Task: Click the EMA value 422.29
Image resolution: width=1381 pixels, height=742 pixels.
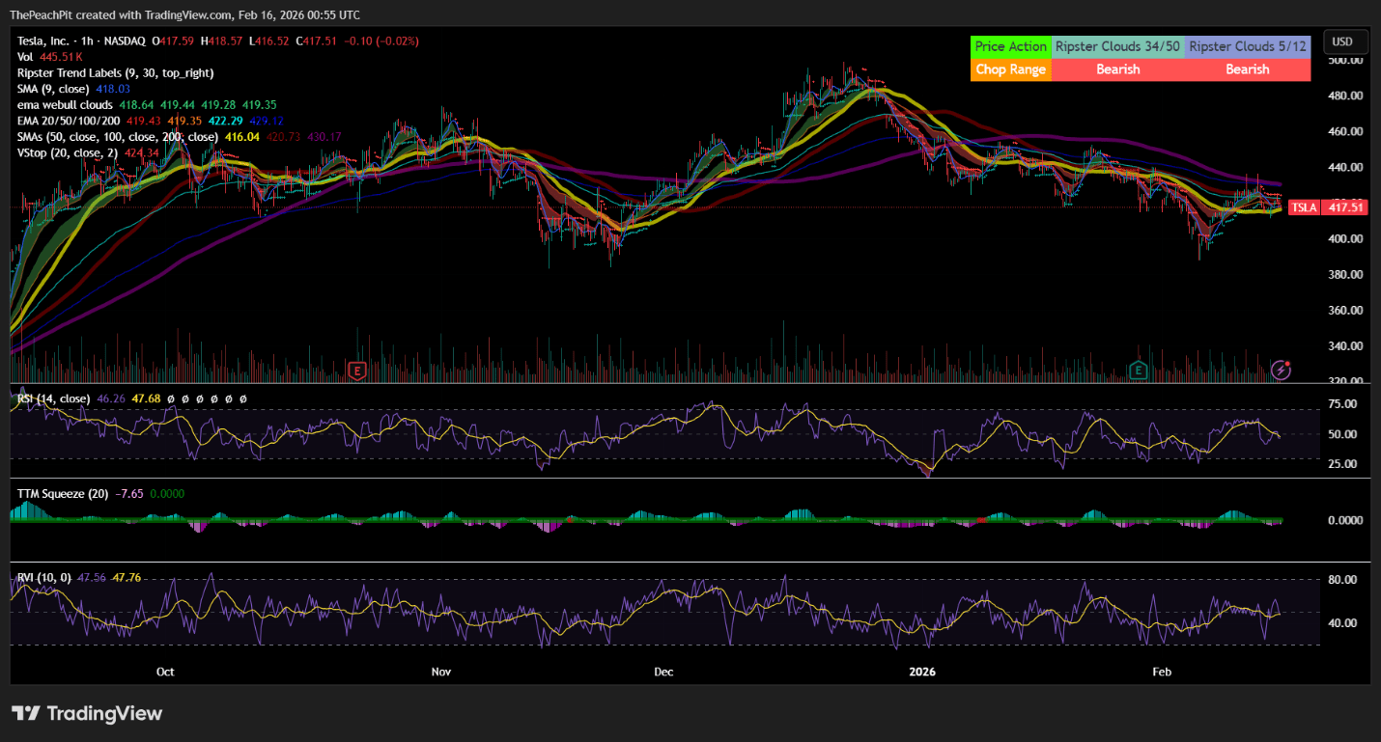Action: point(225,121)
